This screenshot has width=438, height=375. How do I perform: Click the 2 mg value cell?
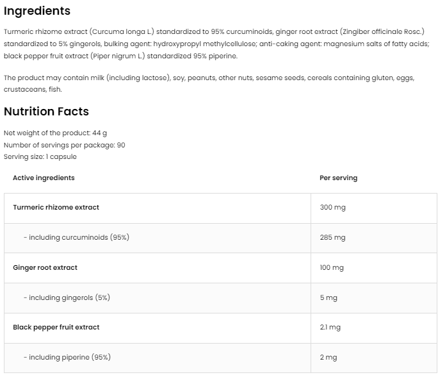(328, 357)
